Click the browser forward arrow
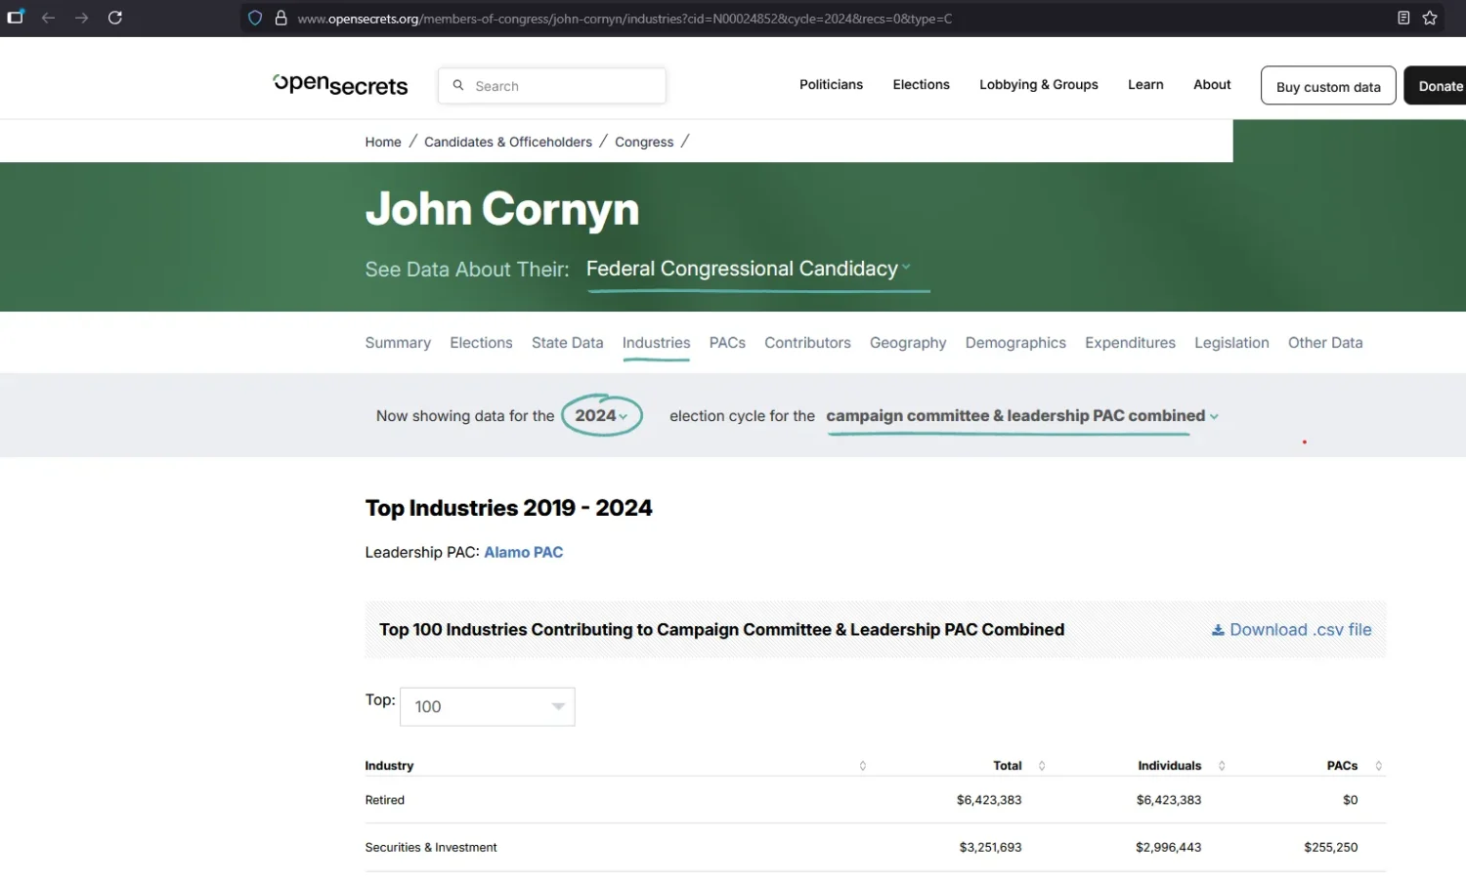1466x883 pixels. pos(81,18)
